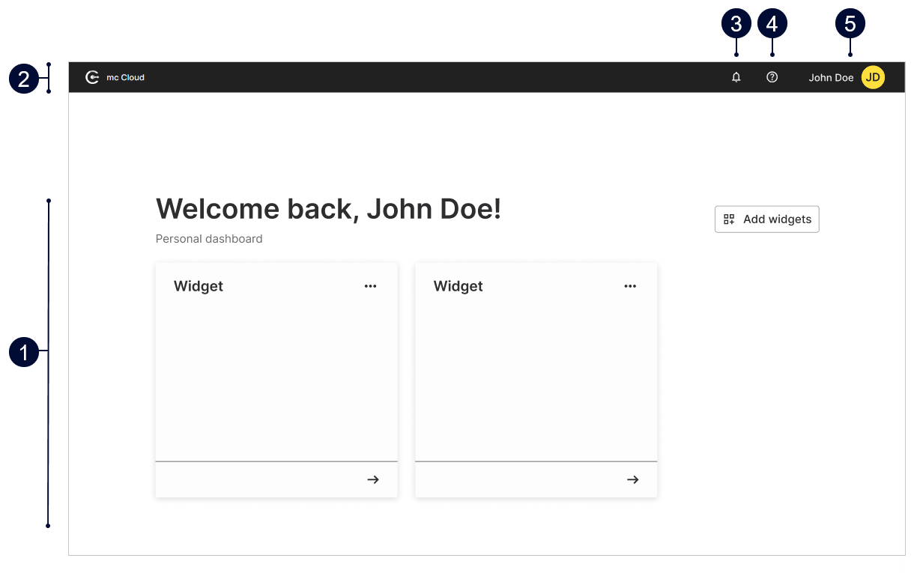Open the John Doe user name menu
Image resolution: width=917 pixels, height=573 pixels.
click(x=831, y=78)
